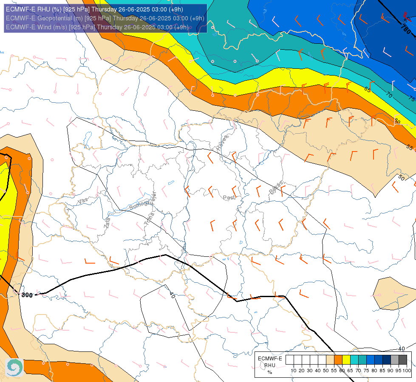Viewport: 416px width, 382px height.
Task: Click the 75 value on legend scale
Action: 366,371
